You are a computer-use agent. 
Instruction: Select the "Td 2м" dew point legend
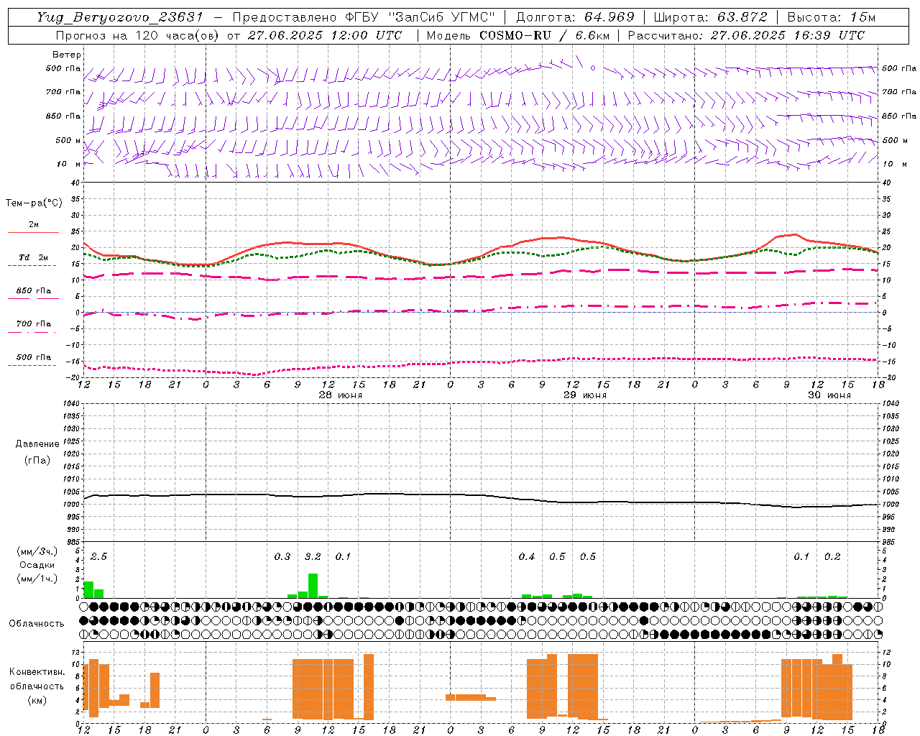coord(34,257)
